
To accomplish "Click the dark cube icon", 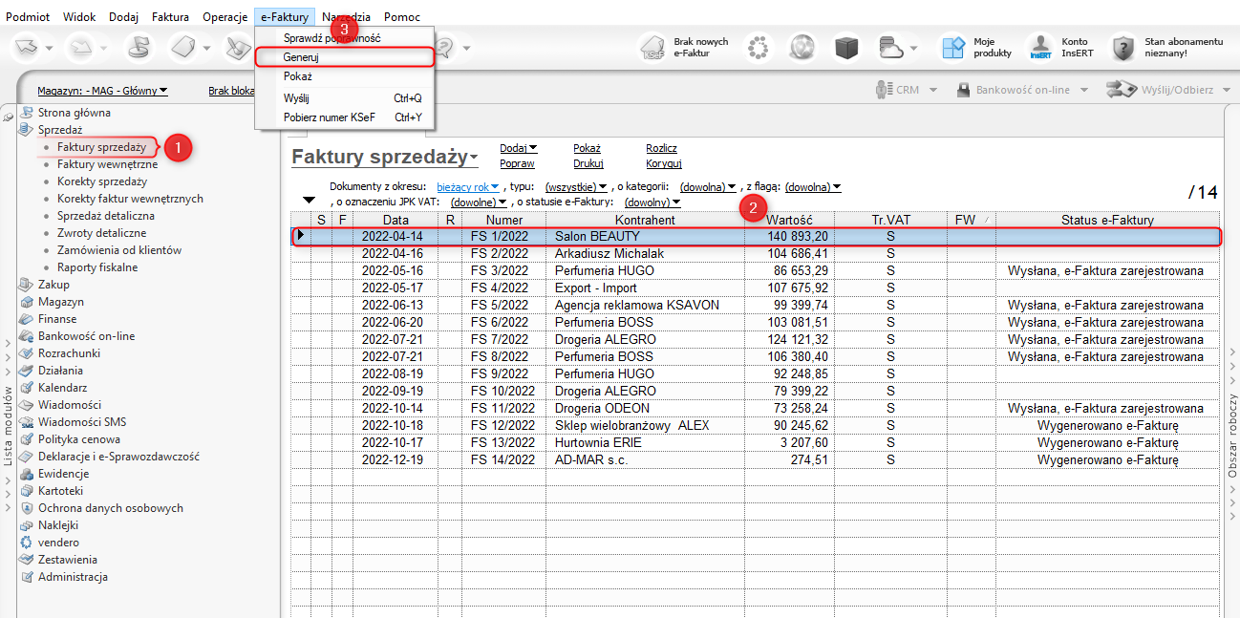I will point(846,48).
